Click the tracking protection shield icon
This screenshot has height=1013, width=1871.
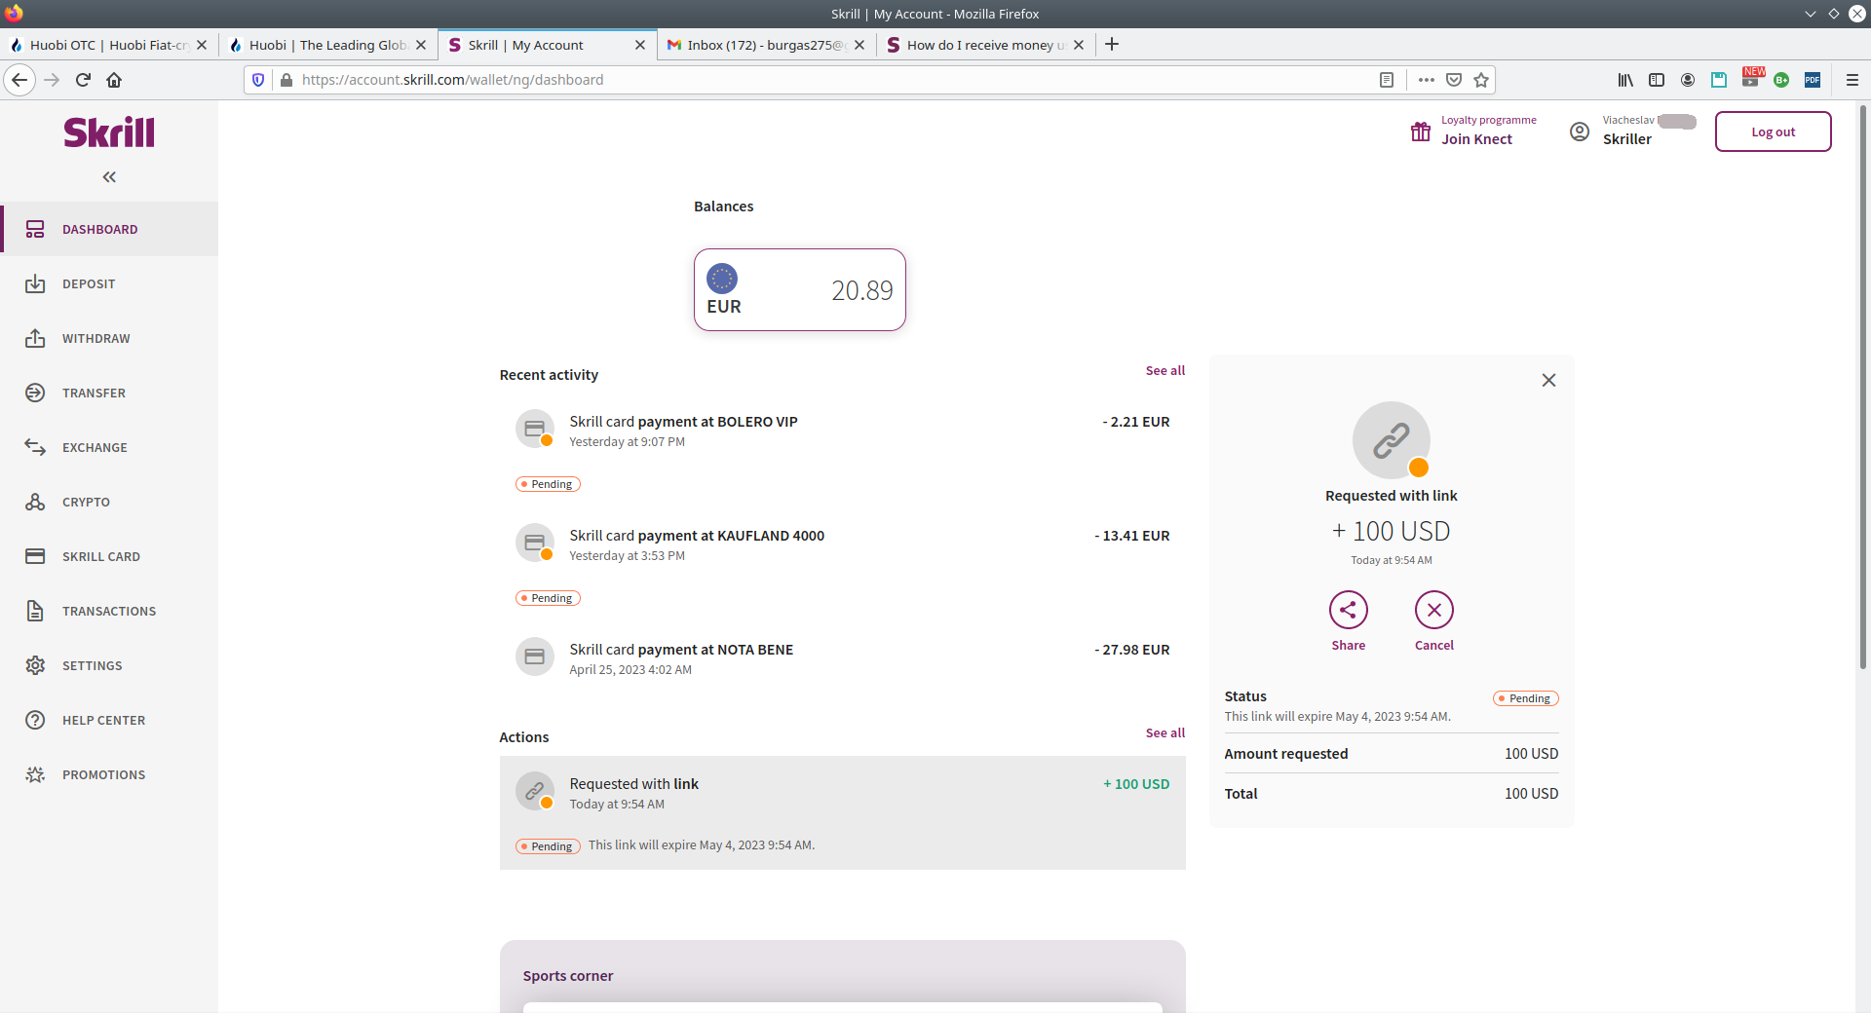pos(258,80)
